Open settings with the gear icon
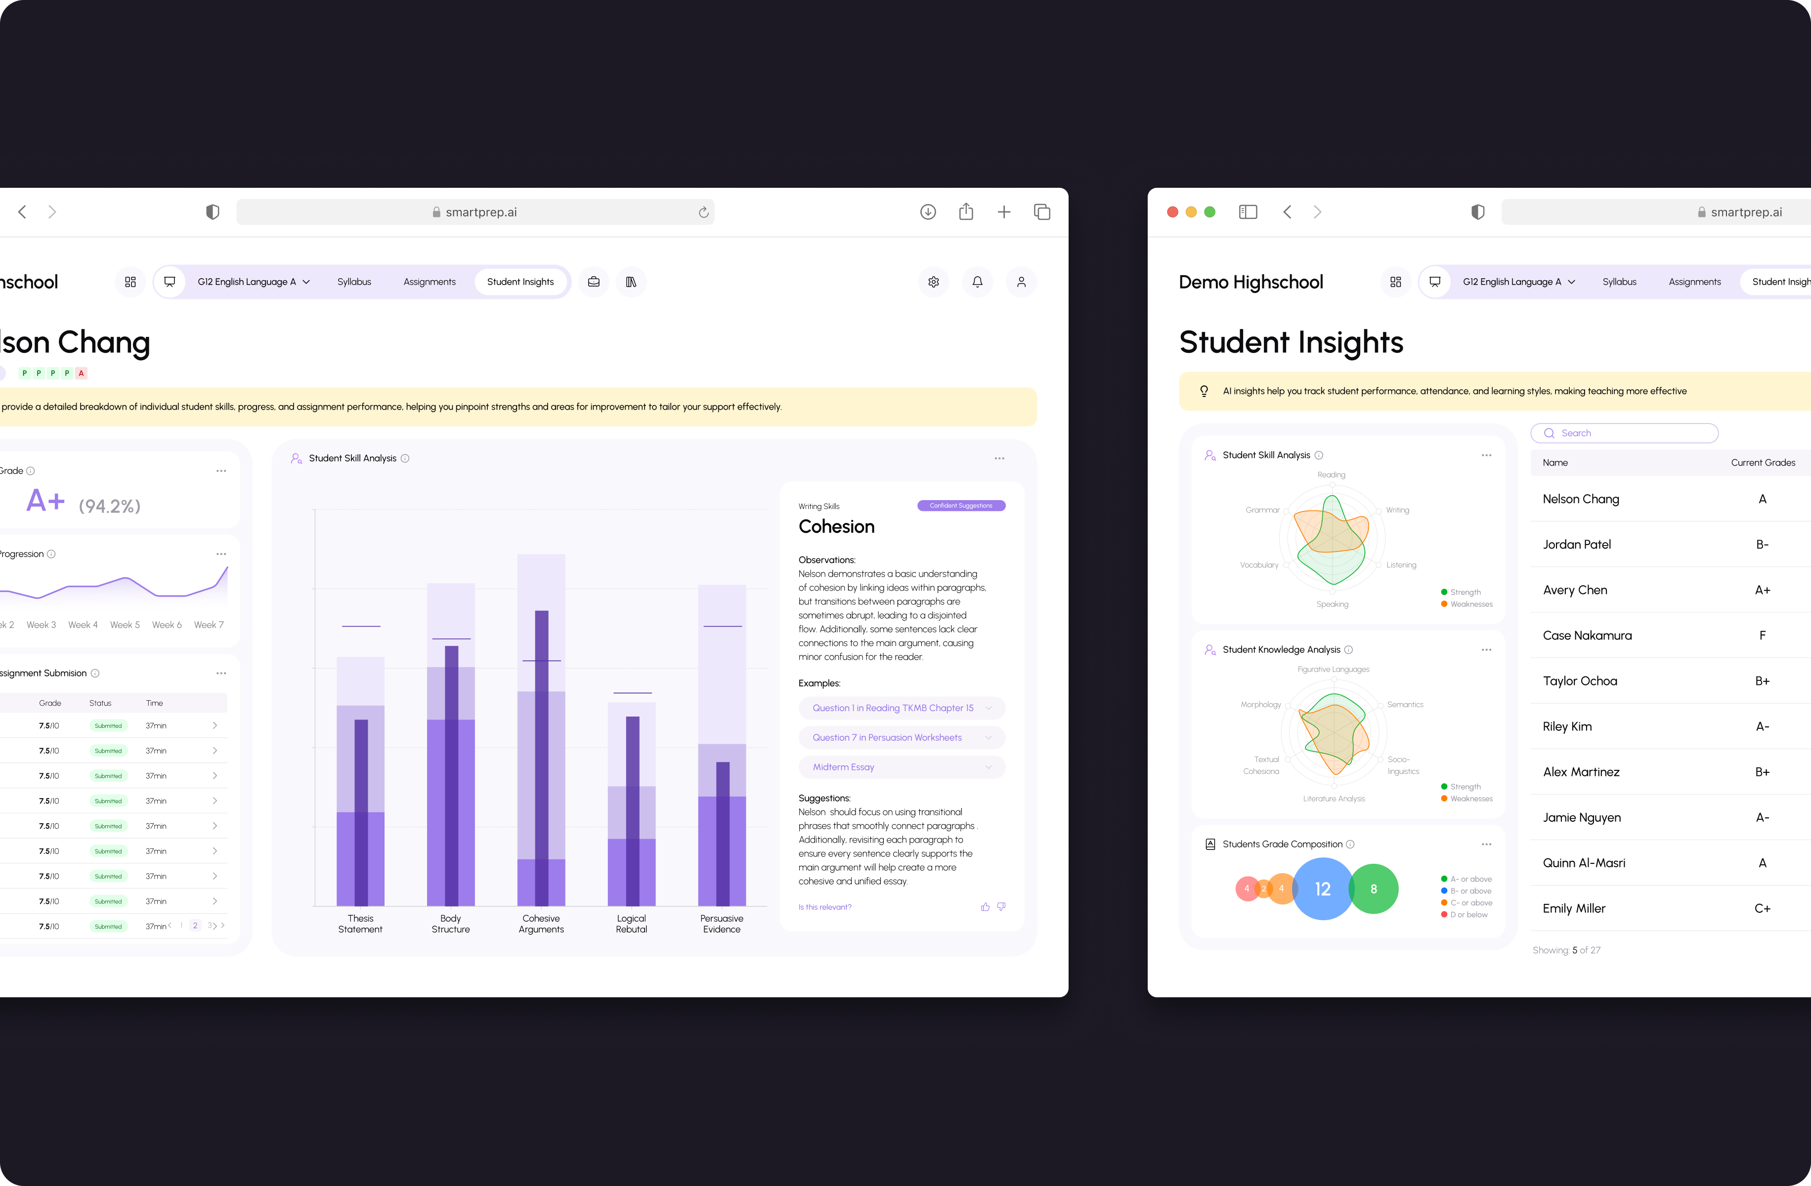 click(933, 282)
